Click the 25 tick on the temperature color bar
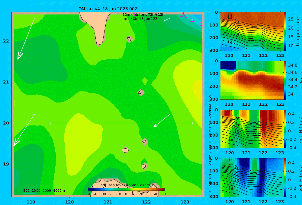 tap(291, 19)
